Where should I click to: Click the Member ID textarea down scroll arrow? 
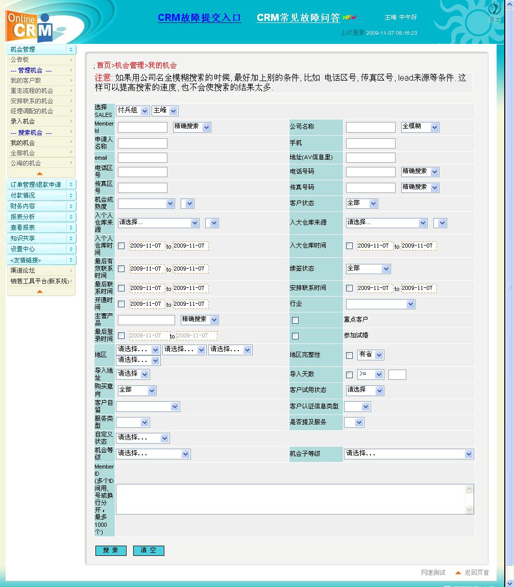pyautogui.click(x=470, y=509)
